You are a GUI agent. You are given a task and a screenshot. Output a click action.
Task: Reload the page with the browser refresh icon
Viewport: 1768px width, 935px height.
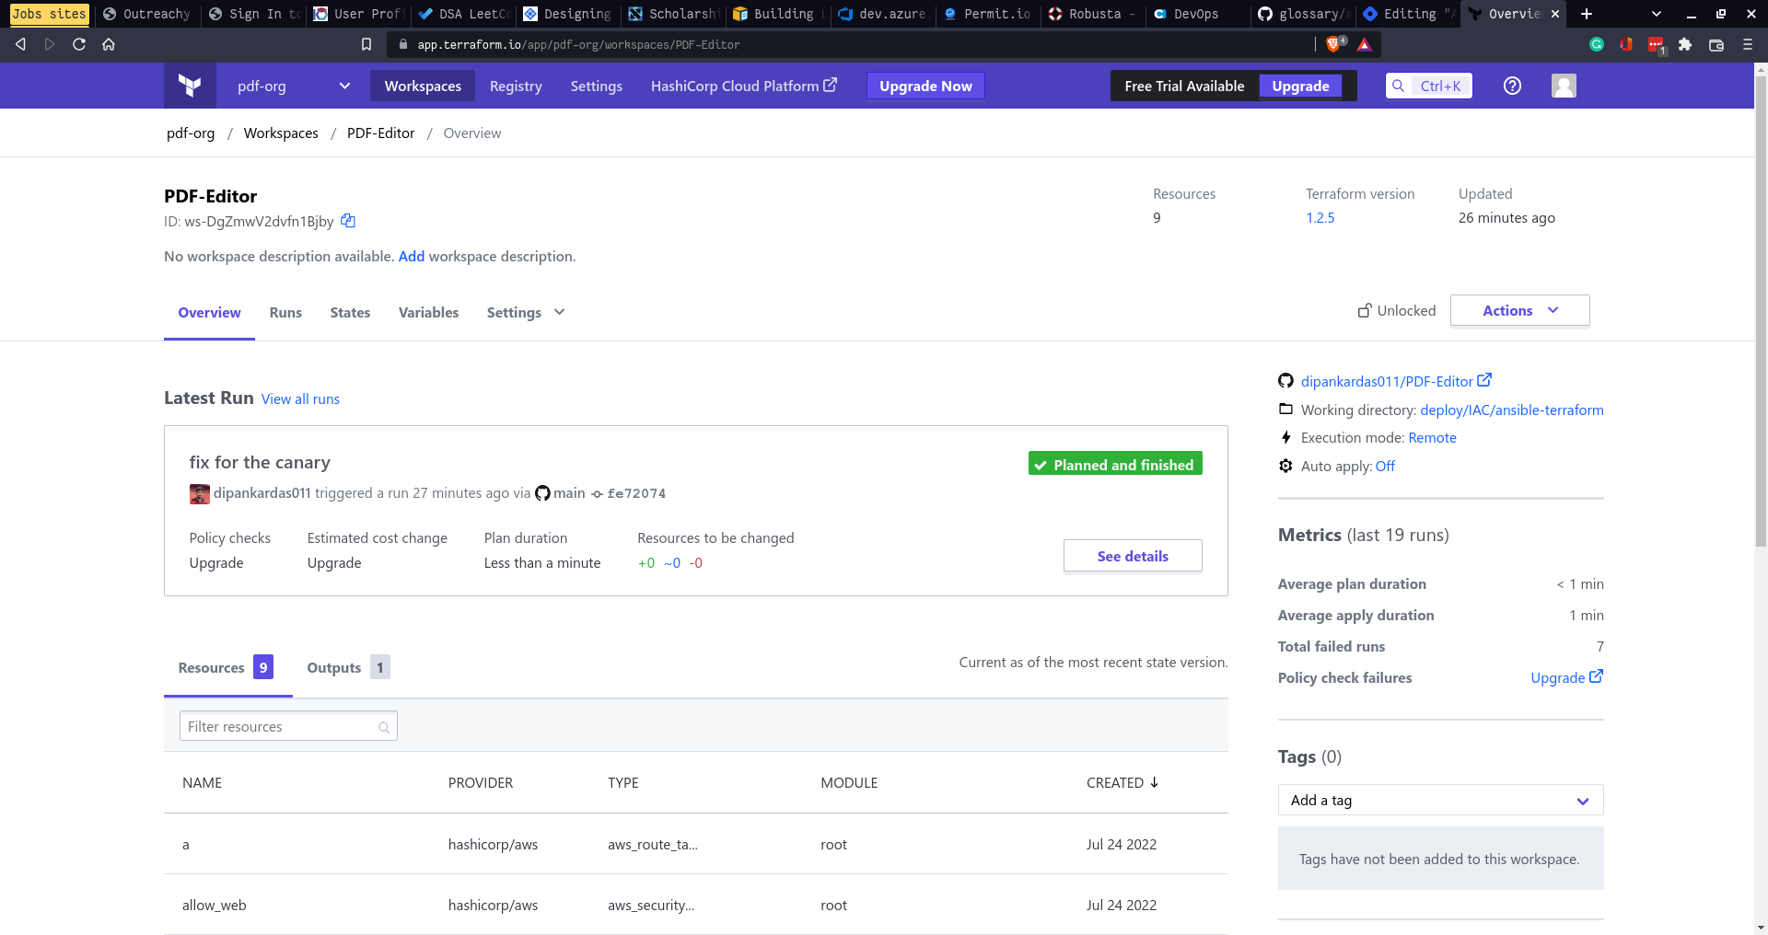(x=79, y=44)
